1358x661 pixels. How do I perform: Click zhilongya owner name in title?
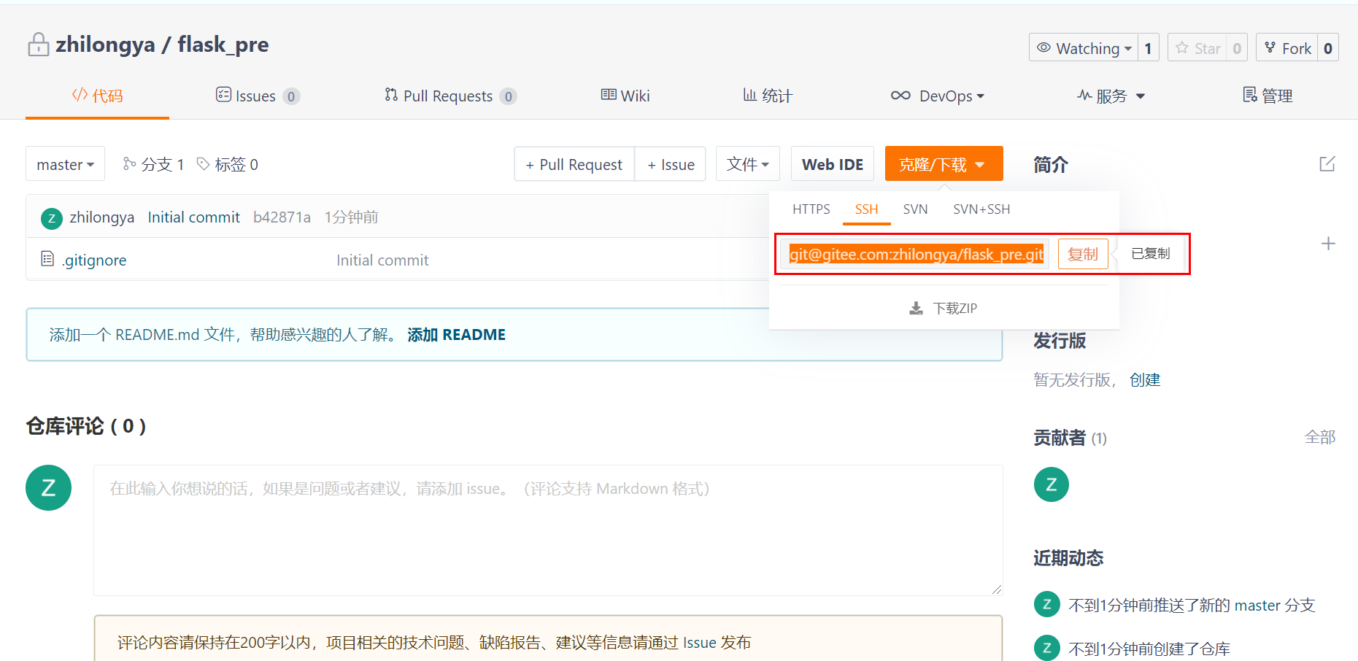point(106,45)
